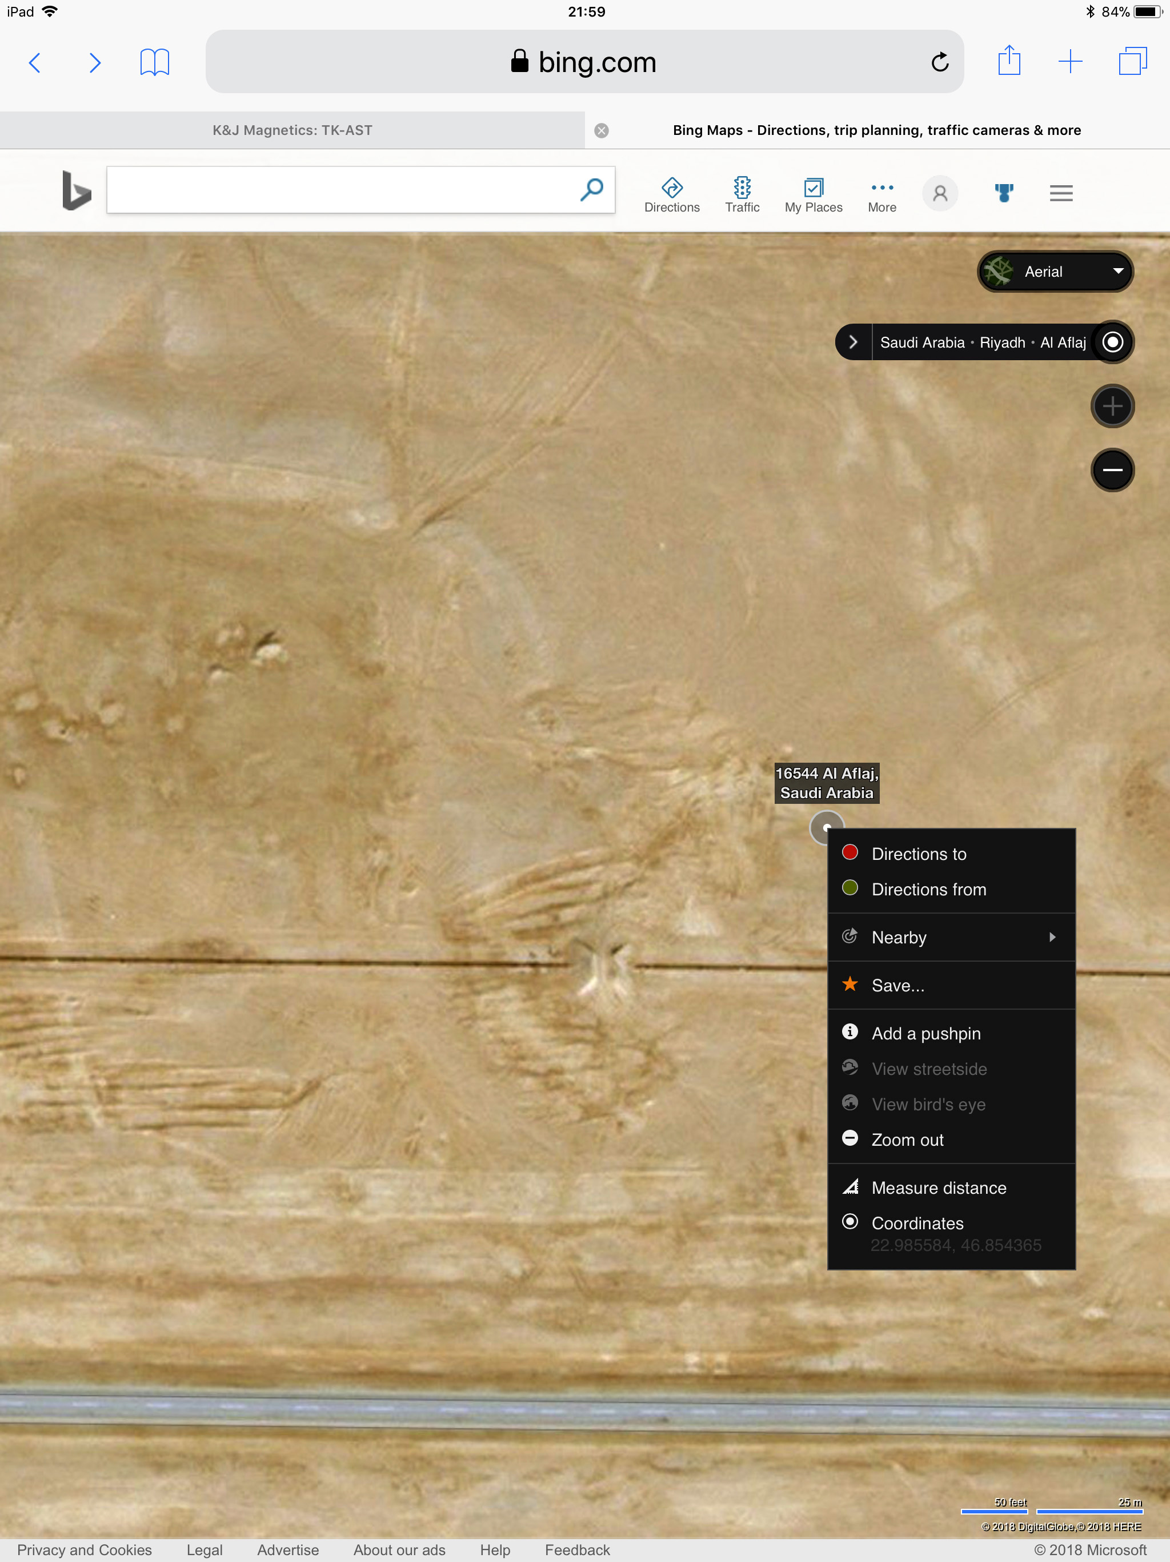Open the user account sign-in icon
1170x1562 pixels.
click(x=939, y=193)
